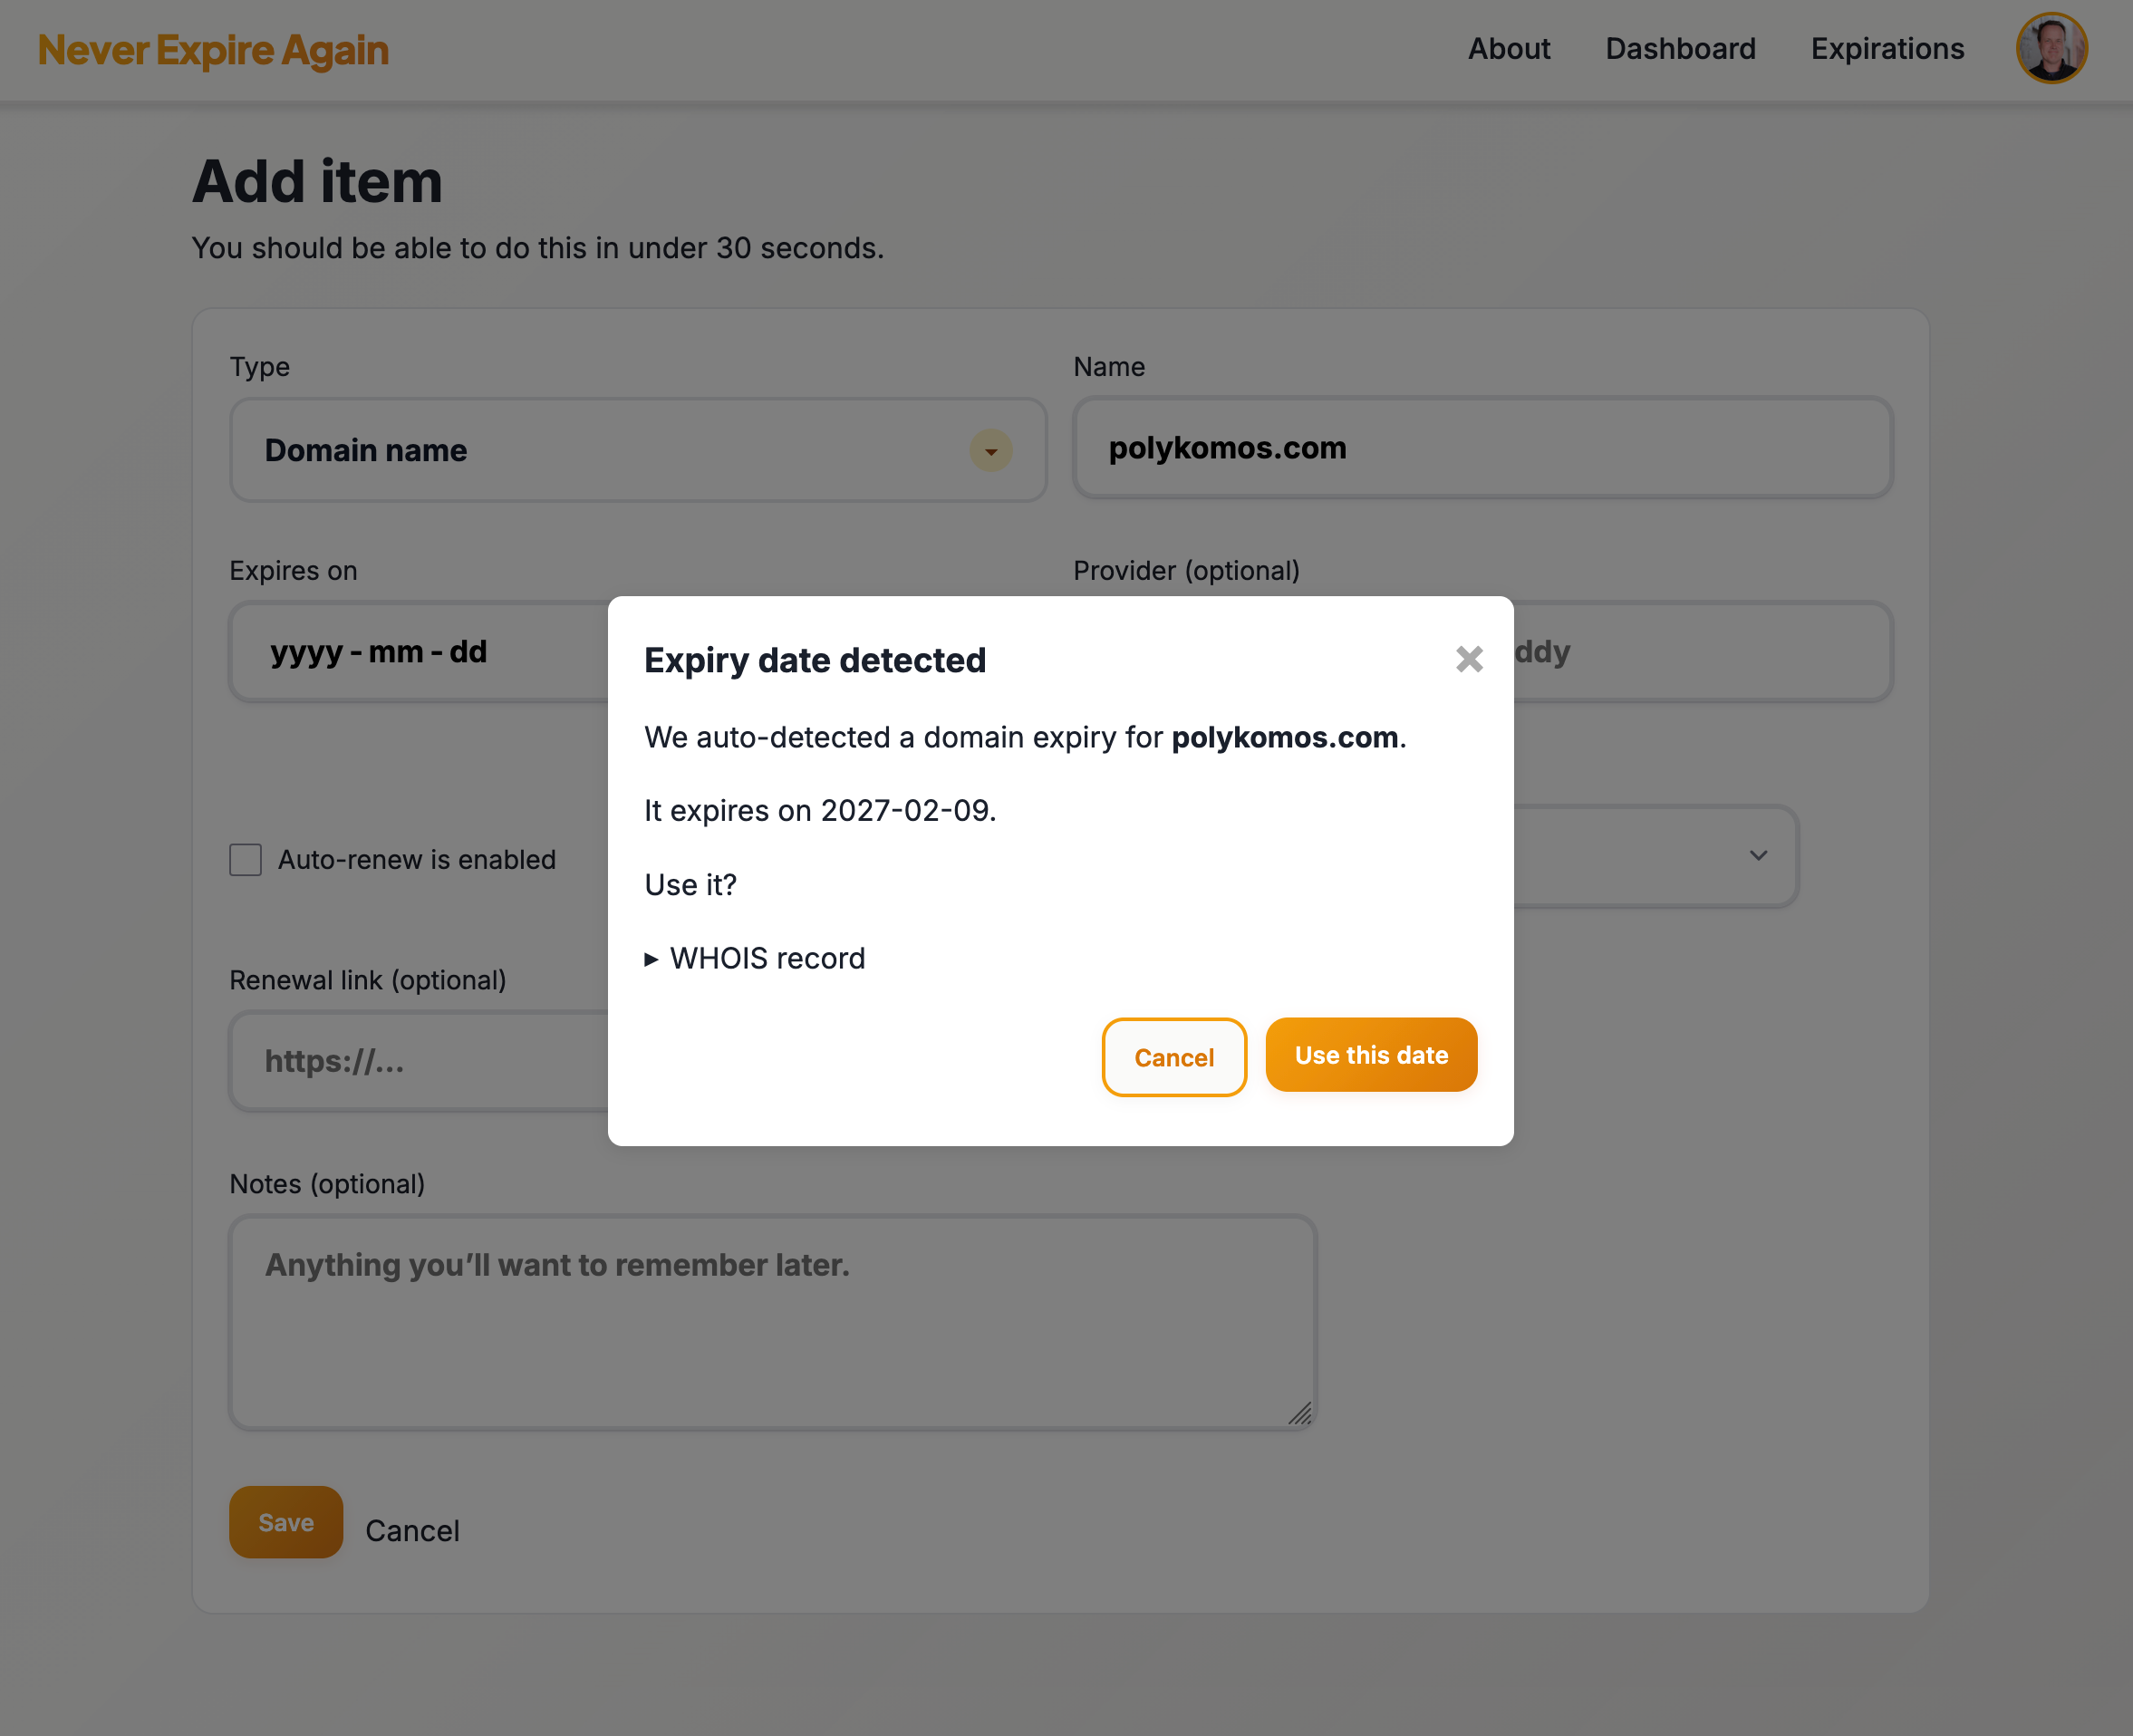Open the About page

coord(1508,48)
